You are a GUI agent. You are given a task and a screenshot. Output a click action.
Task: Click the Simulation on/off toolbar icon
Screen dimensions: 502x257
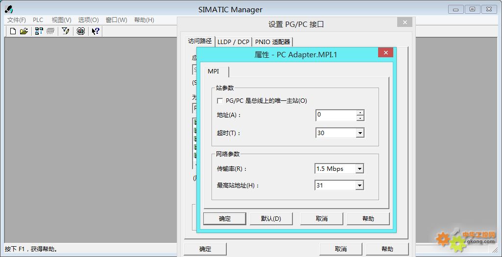(x=81, y=31)
